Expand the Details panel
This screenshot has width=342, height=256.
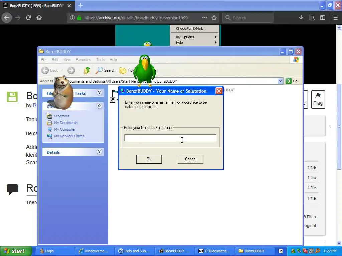pos(99,152)
